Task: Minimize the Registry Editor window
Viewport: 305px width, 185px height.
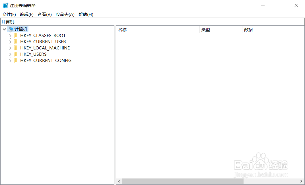Action: [x=263, y=5]
